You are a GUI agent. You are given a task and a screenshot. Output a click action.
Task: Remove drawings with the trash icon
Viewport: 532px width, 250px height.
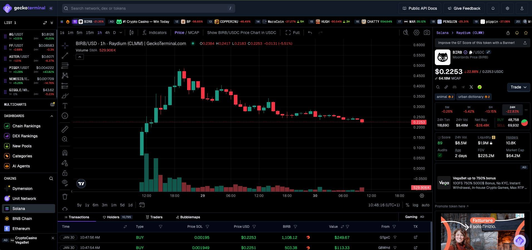point(65,197)
